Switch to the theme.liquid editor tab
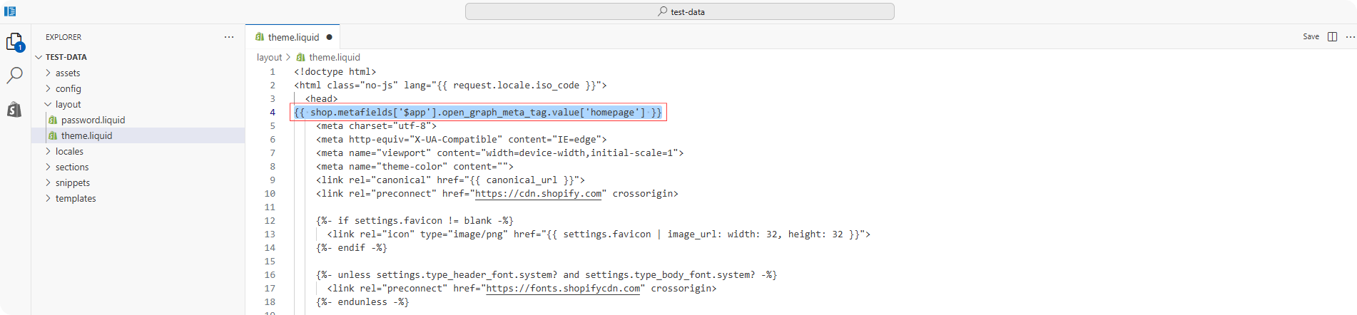The width and height of the screenshot is (1357, 315). (293, 37)
